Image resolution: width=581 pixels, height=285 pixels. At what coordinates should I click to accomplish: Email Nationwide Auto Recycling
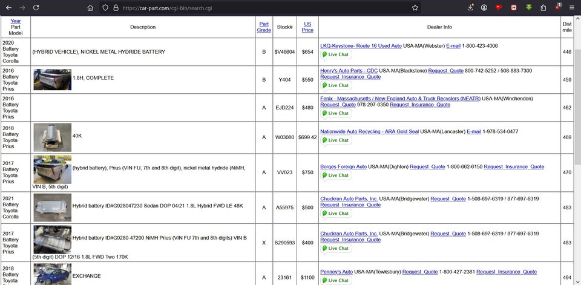[474, 131]
